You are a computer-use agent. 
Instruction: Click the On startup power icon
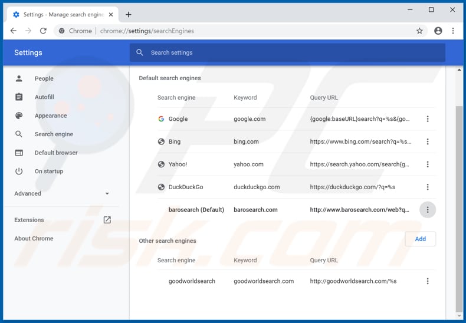point(19,172)
